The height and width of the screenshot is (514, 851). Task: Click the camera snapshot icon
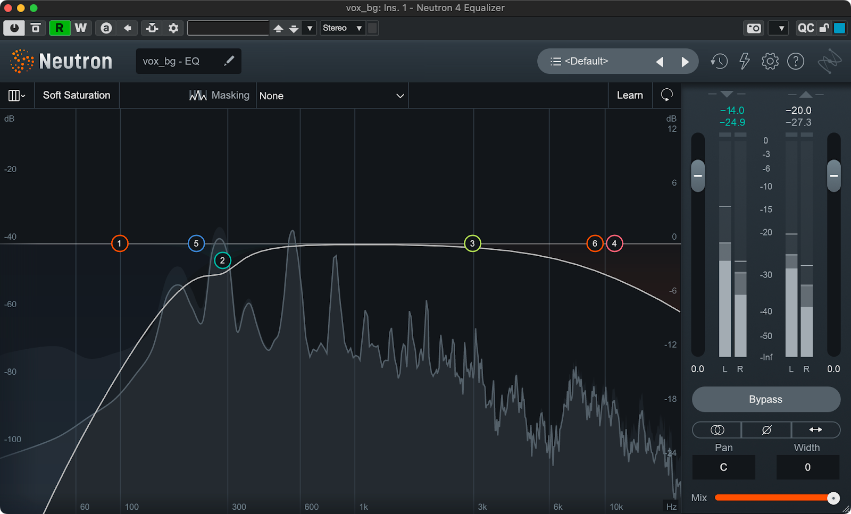[754, 28]
